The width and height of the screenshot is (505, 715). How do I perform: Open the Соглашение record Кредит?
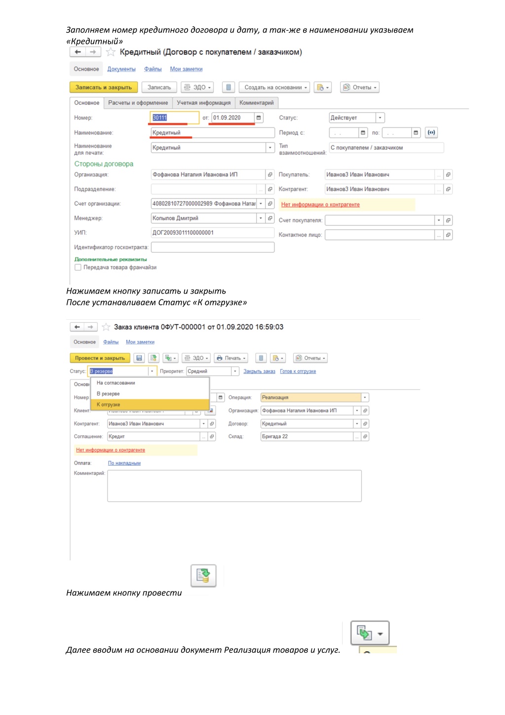coord(212,436)
